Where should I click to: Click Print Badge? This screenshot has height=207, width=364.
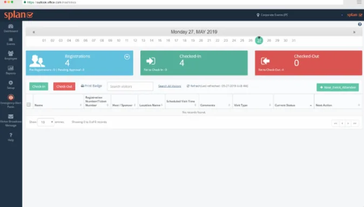click(x=91, y=86)
